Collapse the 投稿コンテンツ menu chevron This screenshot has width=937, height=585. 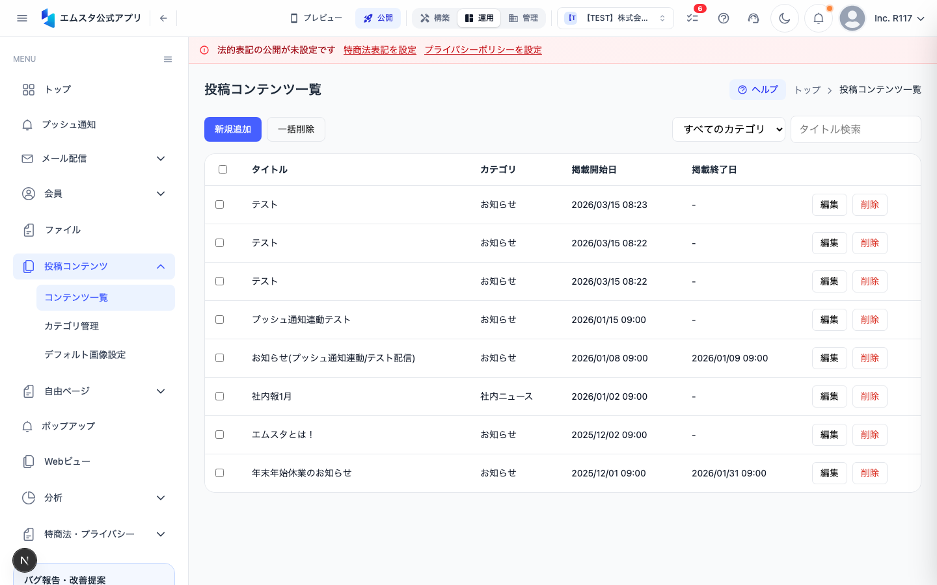coord(161,266)
